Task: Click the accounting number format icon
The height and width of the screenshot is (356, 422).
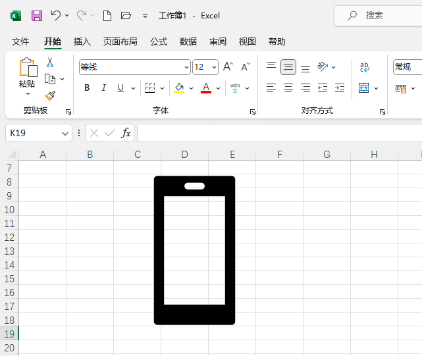Action: [x=401, y=88]
